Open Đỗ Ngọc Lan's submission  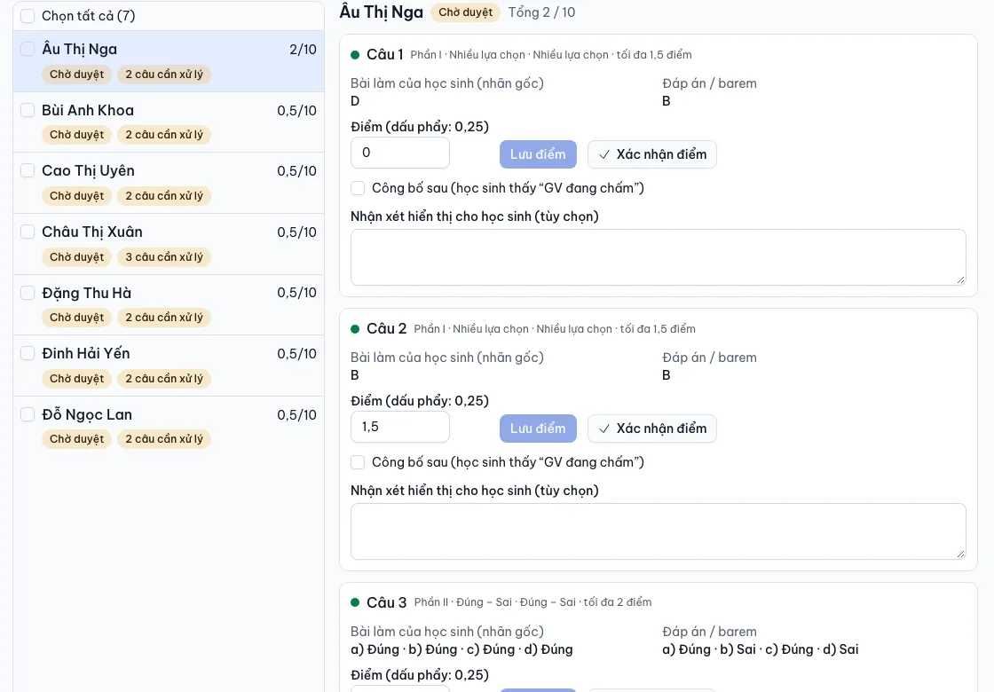click(x=169, y=427)
